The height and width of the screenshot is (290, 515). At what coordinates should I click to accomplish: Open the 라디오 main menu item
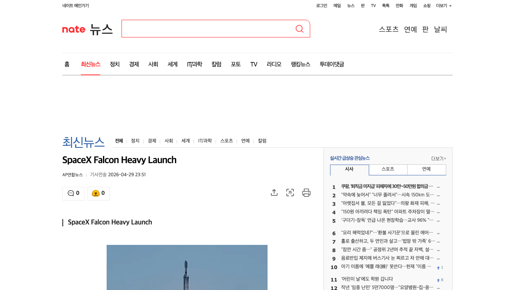tap(274, 64)
